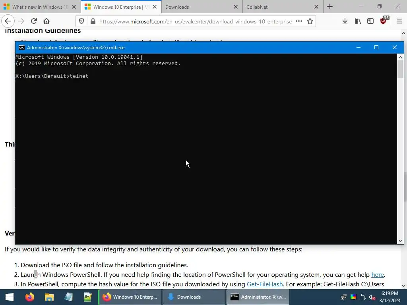Click the forward navigation arrow
The image size is (407, 305).
(21, 21)
